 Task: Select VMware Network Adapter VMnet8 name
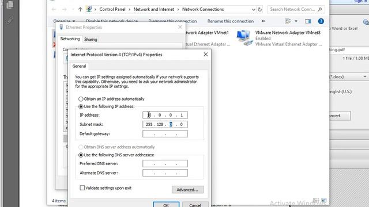288,33
